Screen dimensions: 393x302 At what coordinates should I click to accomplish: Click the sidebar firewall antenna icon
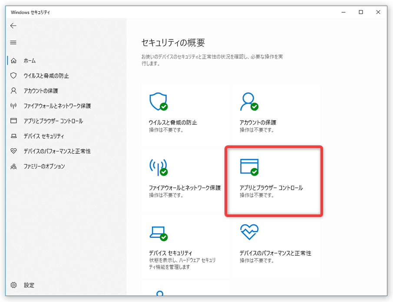click(x=13, y=106)
